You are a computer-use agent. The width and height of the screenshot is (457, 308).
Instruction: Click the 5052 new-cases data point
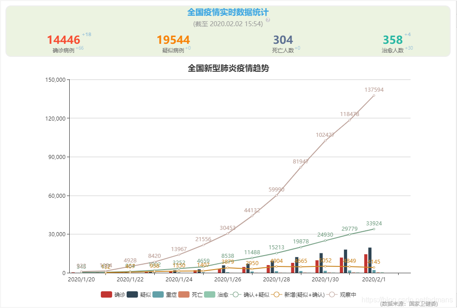325,266
